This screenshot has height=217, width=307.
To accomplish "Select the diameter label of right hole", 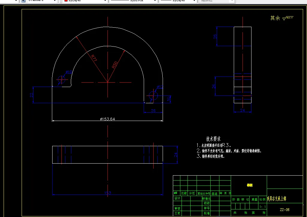I will 160,87.
